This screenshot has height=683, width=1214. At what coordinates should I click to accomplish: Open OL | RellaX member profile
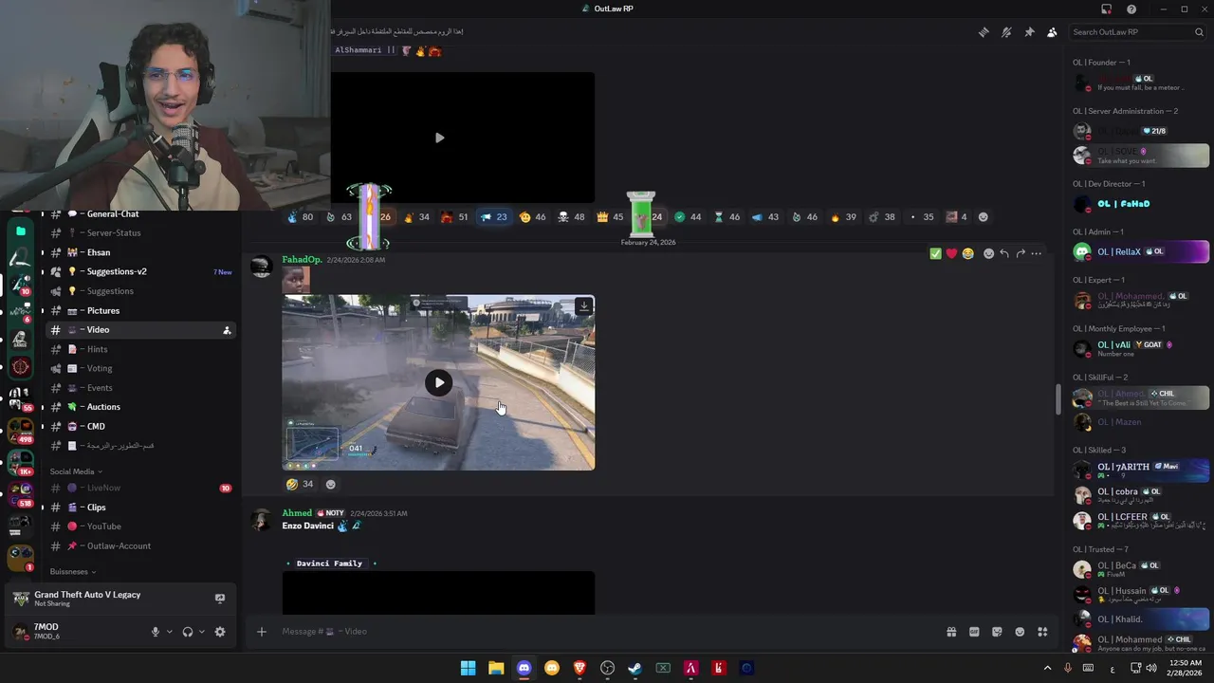coord(1141,251)
